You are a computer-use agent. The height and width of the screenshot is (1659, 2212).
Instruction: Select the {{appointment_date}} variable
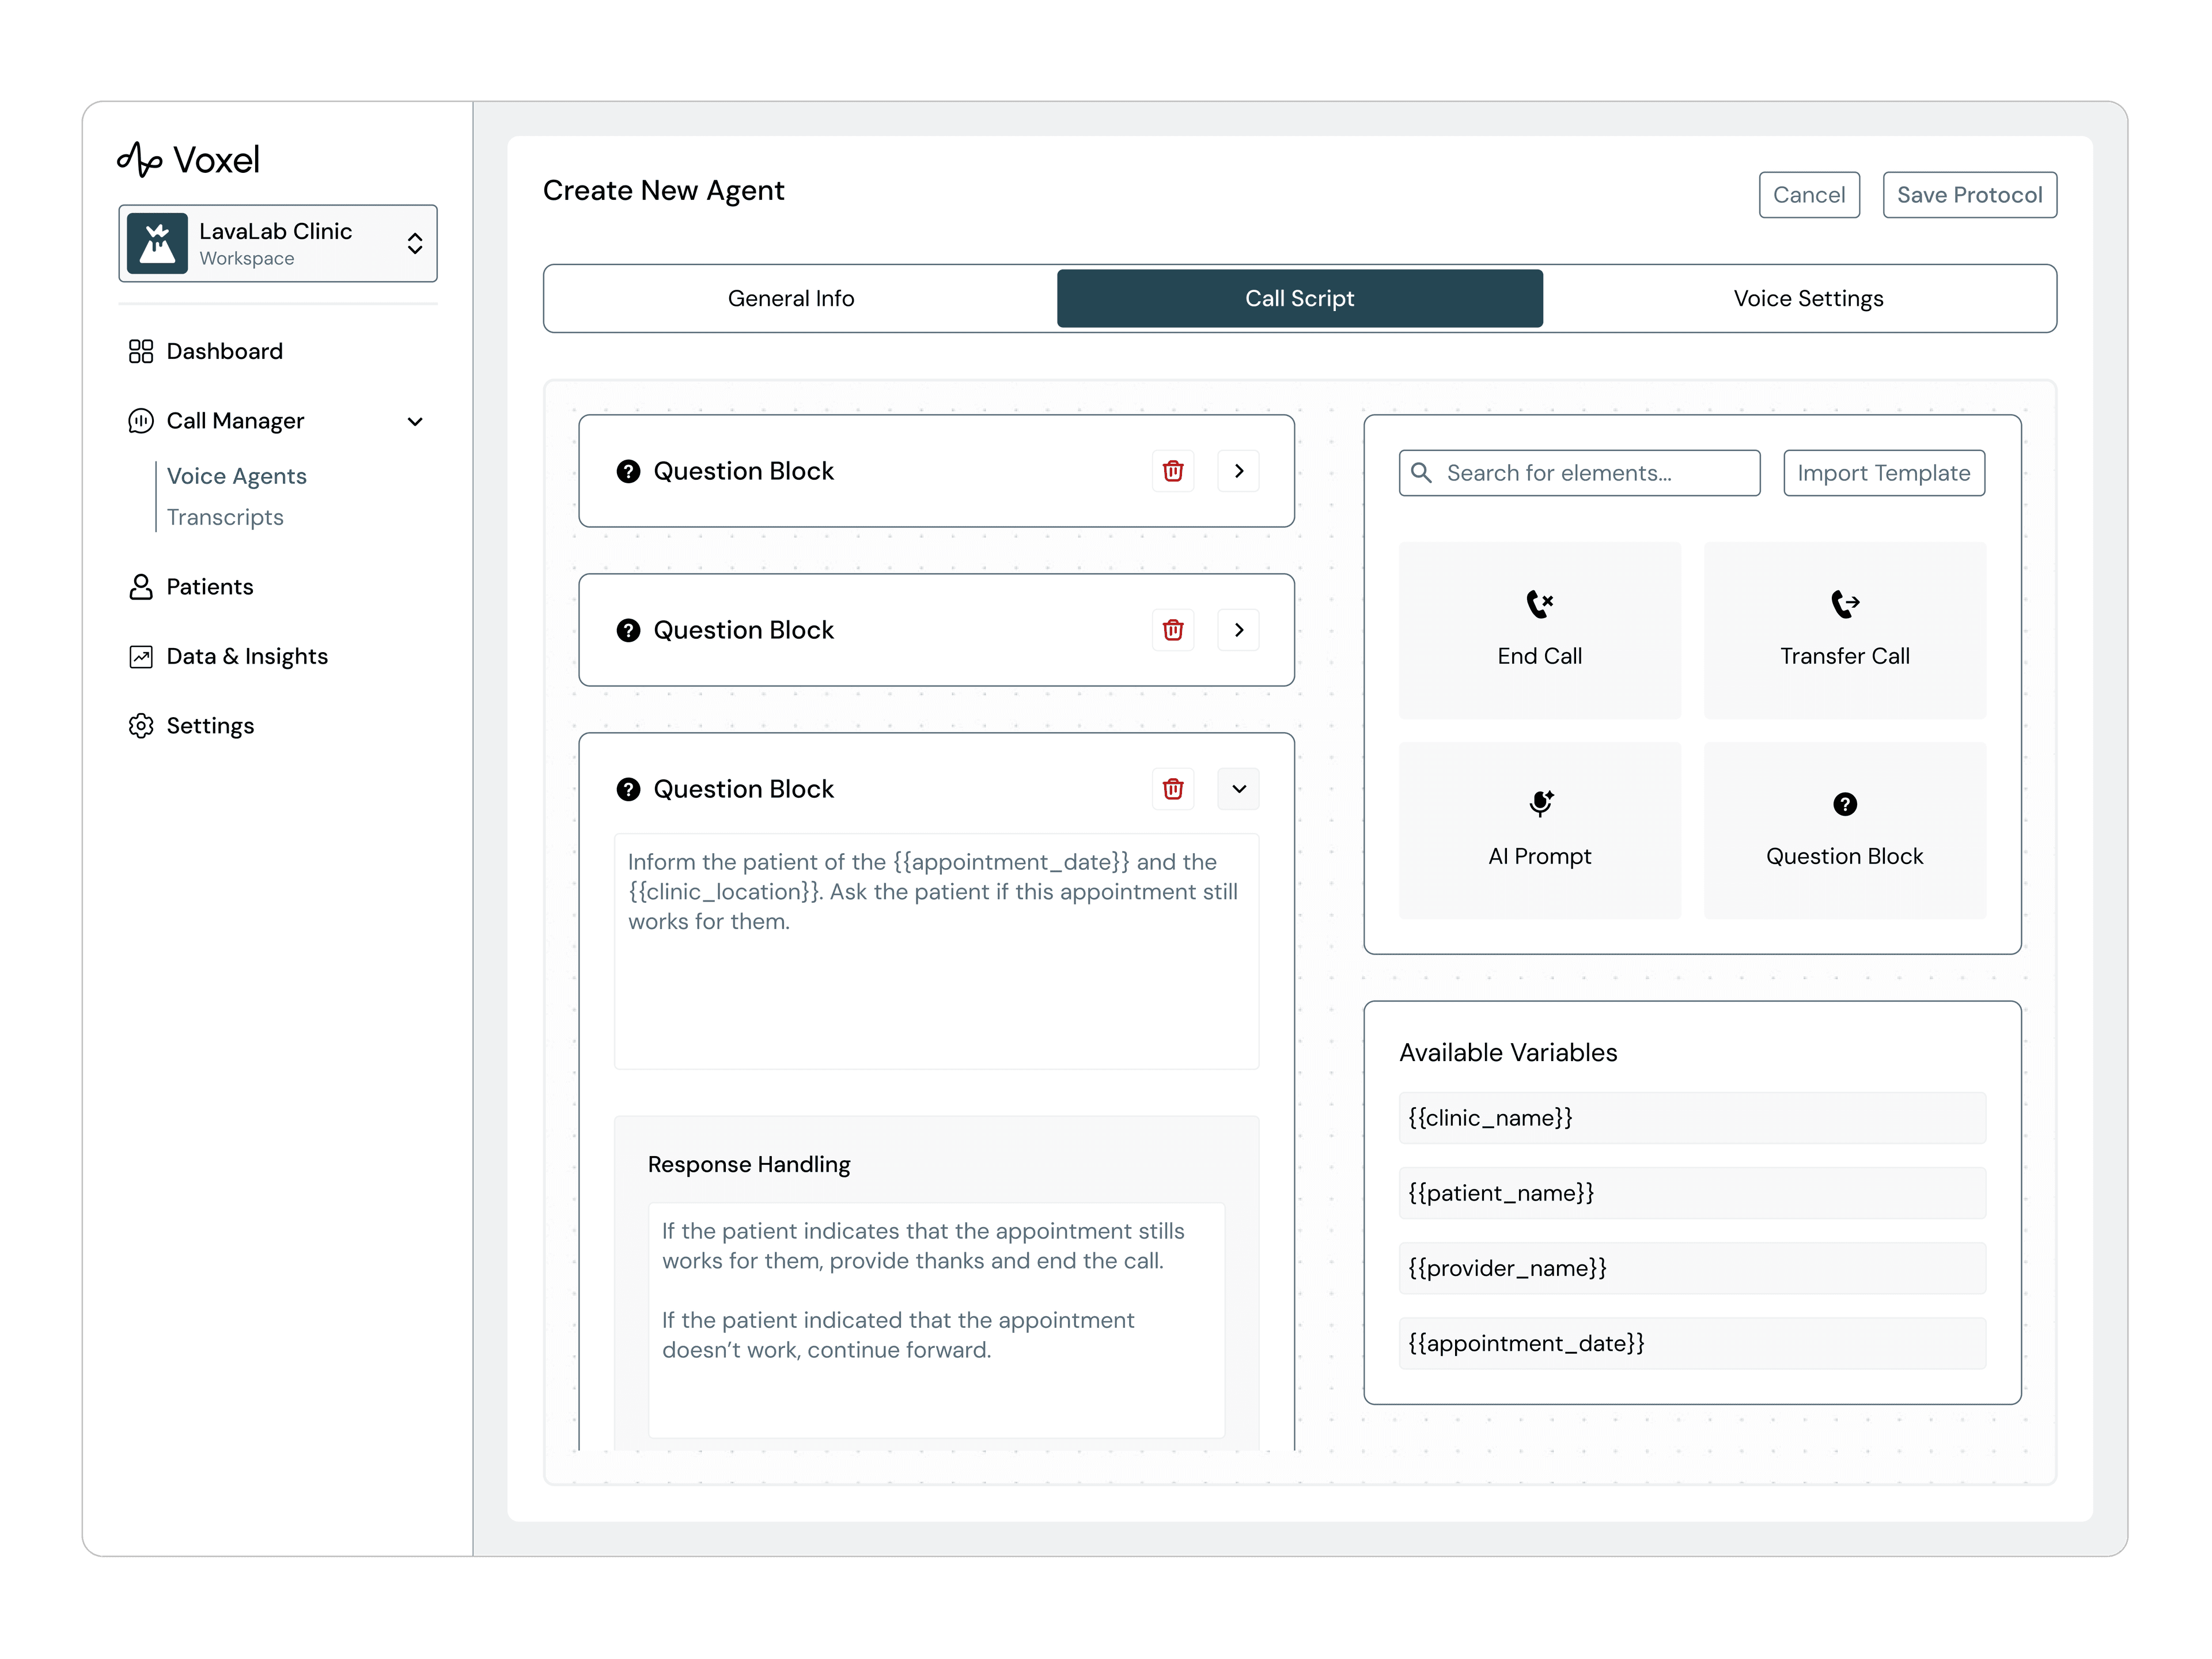[x=1692, y=1343]
